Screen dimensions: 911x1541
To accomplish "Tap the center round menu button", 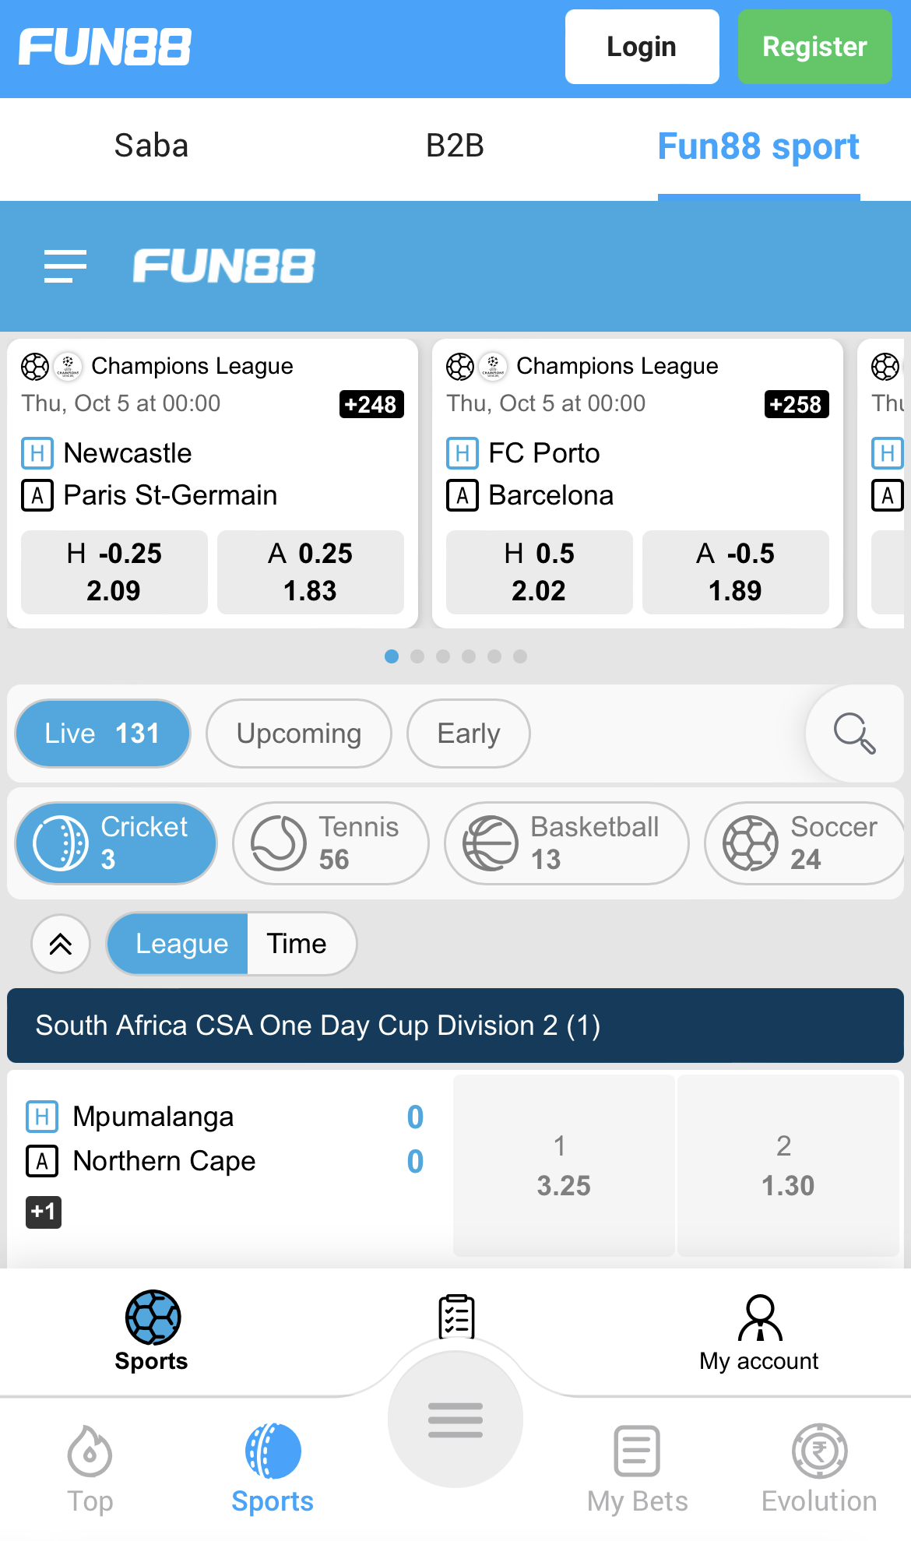I will (x=455, y=1420).
